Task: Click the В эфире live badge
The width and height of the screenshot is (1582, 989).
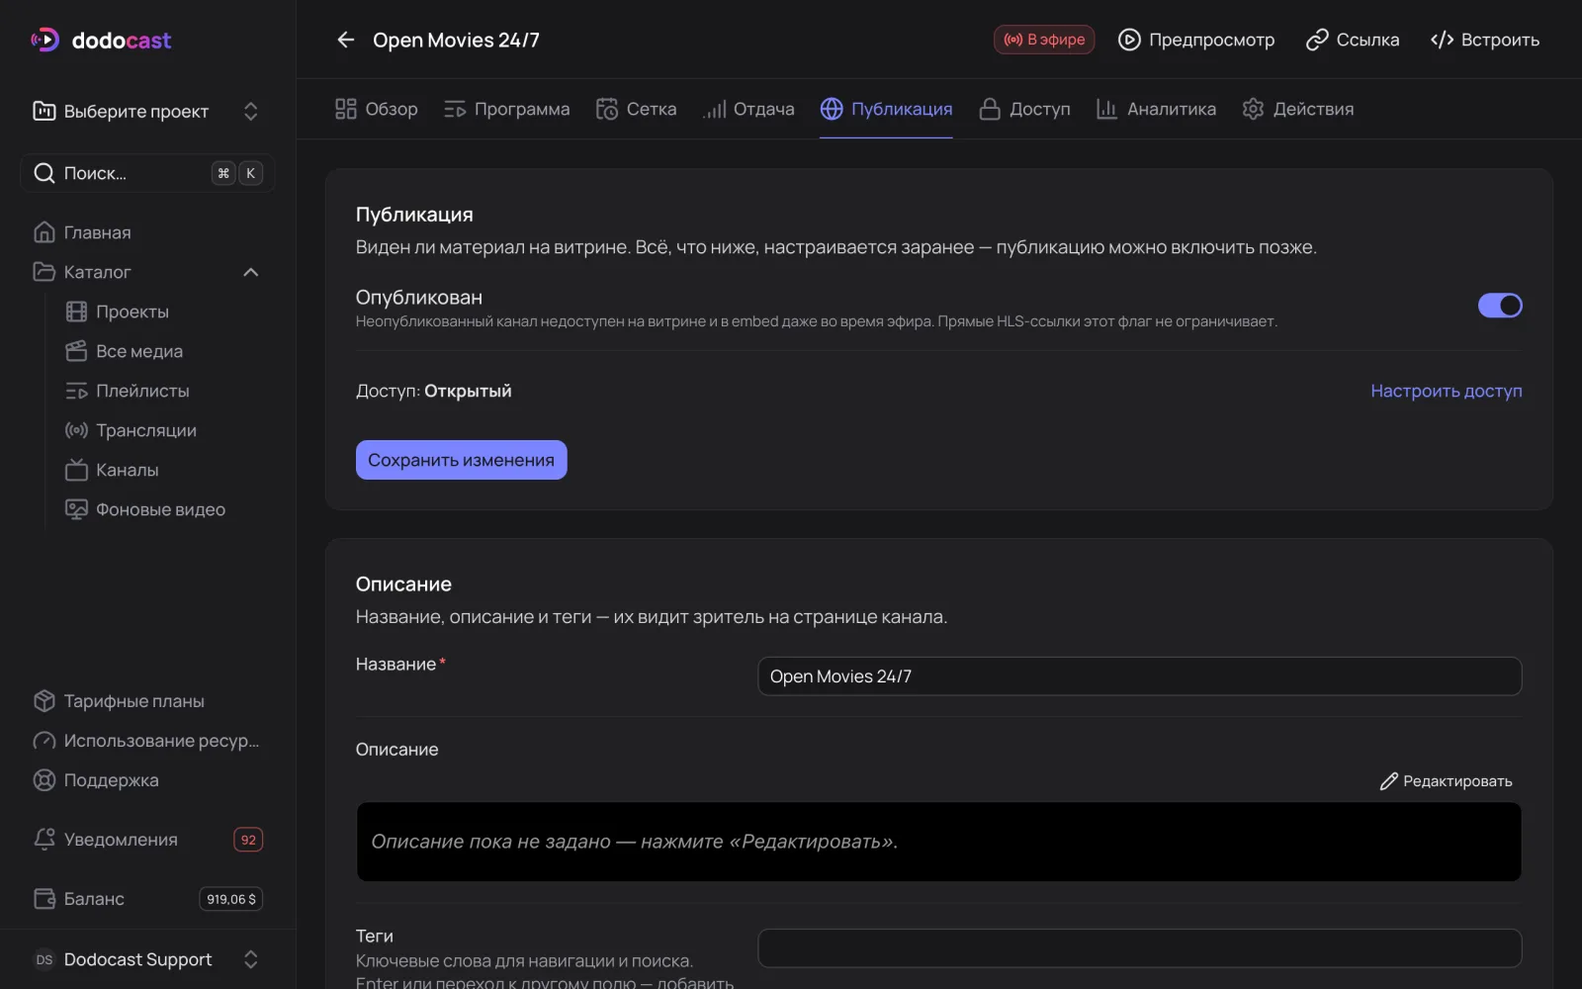Action: (1044, 40)
